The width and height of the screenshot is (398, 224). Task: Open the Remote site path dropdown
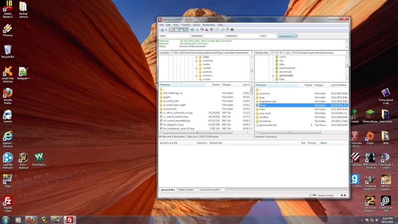pyautogui.click(x=347, y=53)
